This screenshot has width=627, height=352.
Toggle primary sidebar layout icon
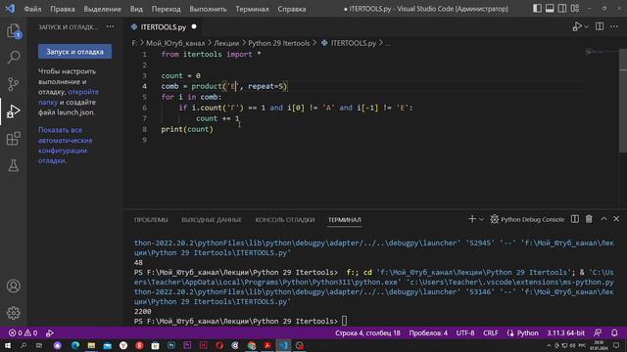[x=537, y=9]
